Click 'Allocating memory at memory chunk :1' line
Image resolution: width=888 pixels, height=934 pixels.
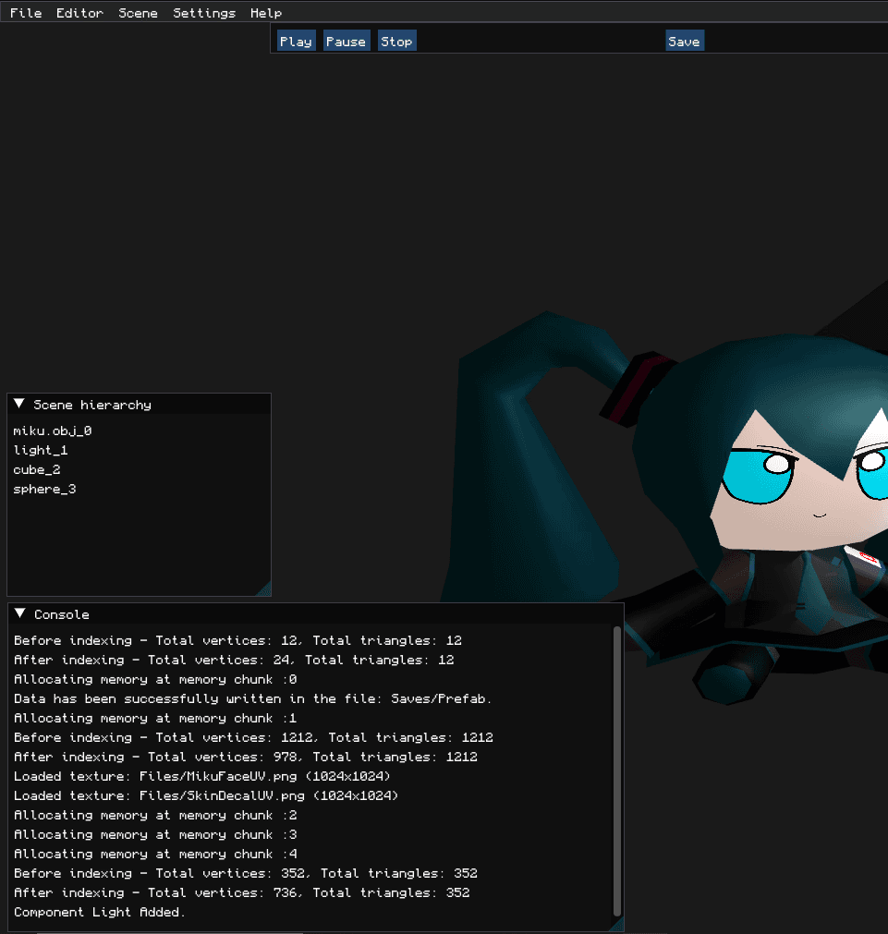coord(155,719)
